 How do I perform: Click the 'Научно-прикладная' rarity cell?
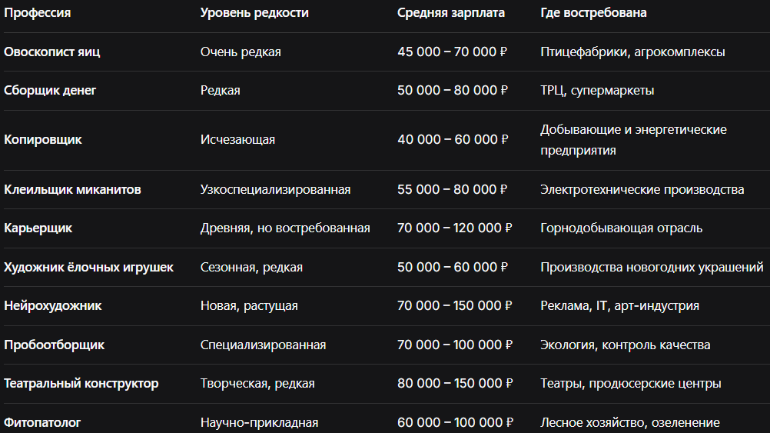(x=259, y=423)
